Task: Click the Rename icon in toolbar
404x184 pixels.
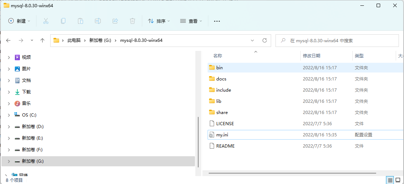Action: coord(97,21)
